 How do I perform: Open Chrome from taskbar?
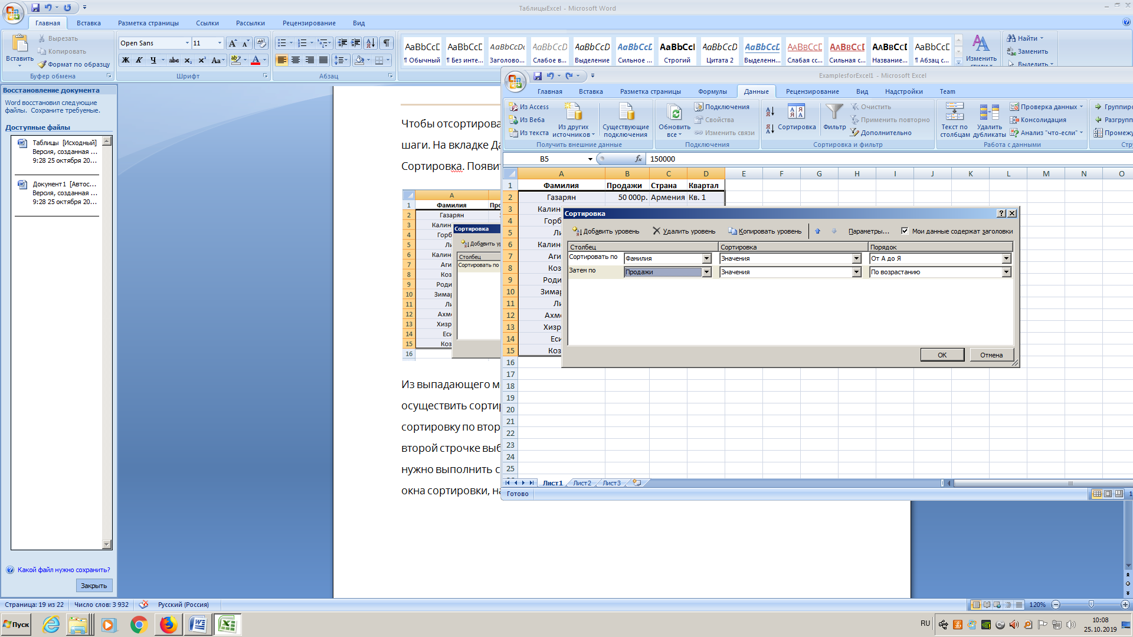tap(139, 625)
